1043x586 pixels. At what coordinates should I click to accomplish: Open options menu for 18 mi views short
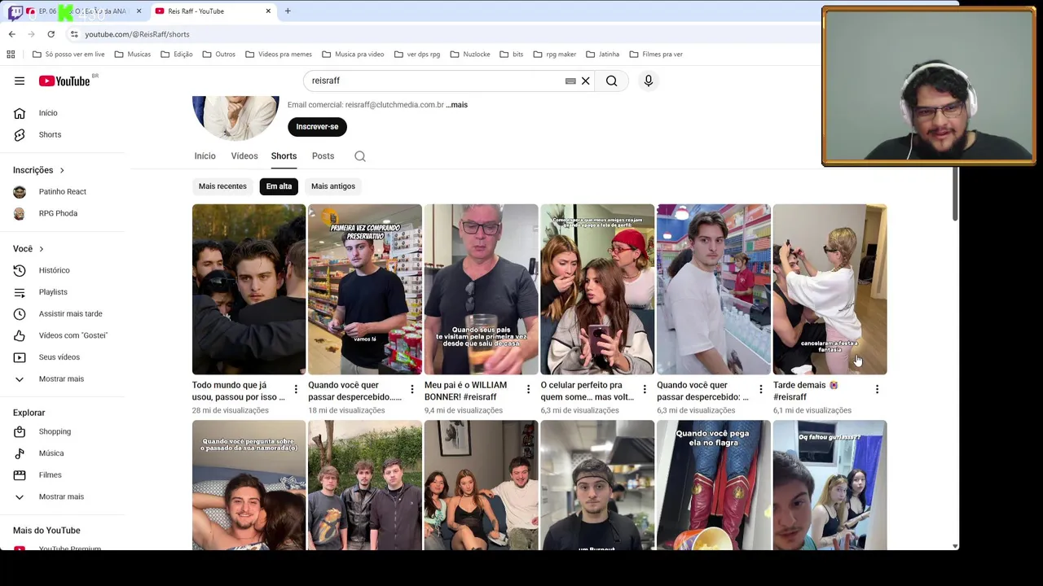coord(412,390)
